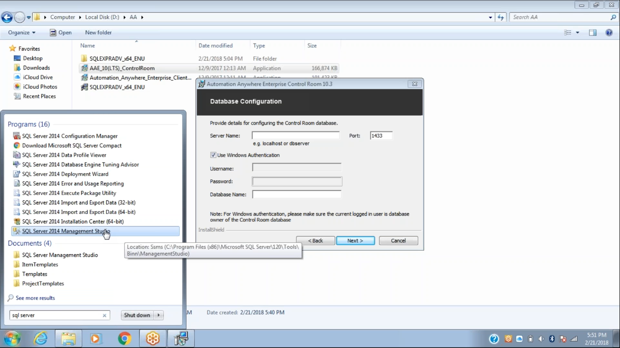Click See more results link

[35, 298]
